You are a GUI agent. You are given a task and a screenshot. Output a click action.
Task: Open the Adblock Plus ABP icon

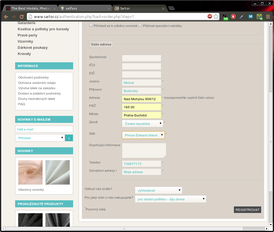210,17
